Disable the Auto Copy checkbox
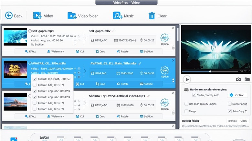 230,111
